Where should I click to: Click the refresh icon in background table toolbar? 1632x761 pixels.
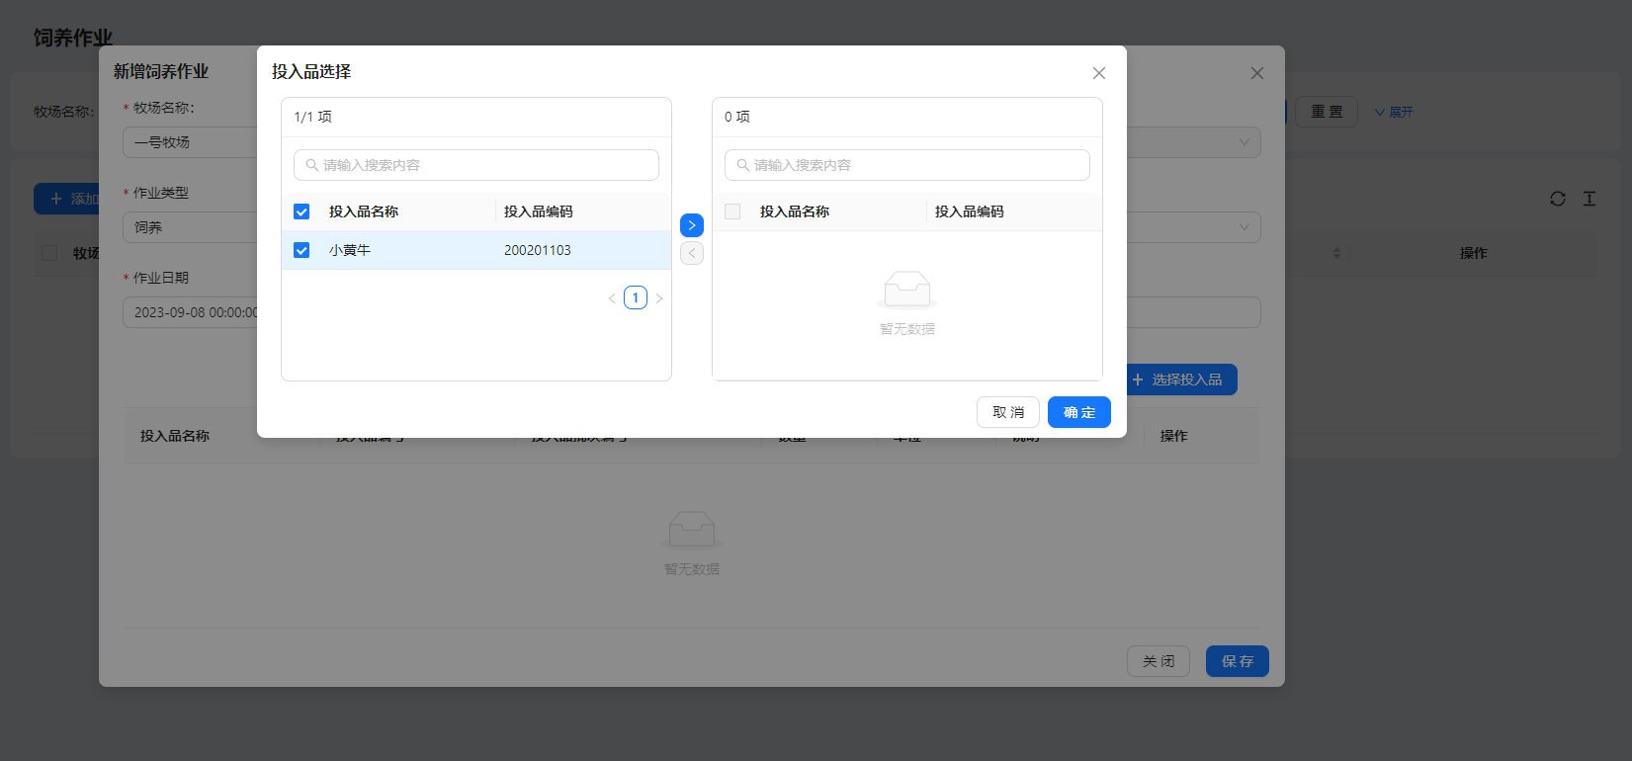click(1557, 199)
